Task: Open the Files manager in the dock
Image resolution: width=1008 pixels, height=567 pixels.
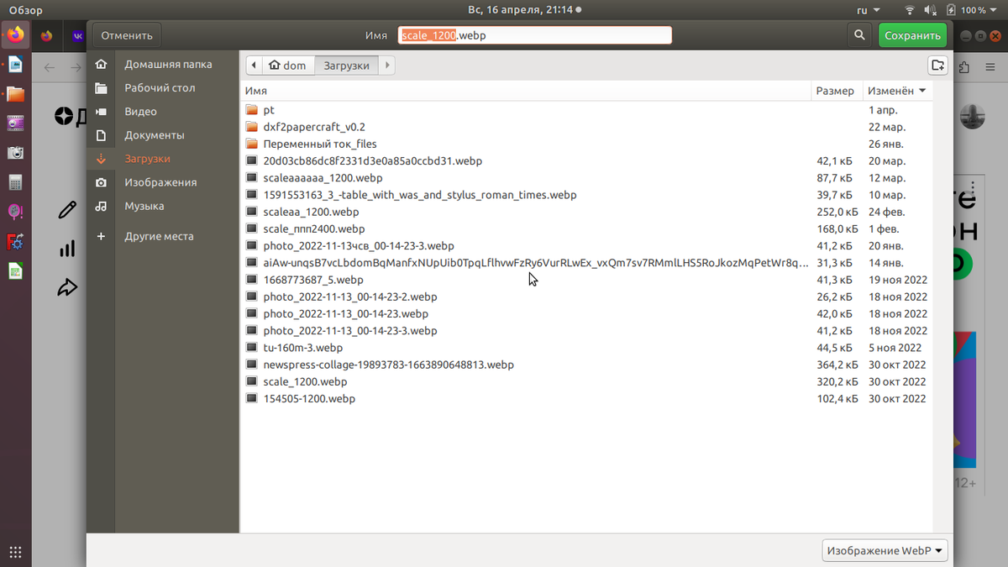Action: pos(15,94)
